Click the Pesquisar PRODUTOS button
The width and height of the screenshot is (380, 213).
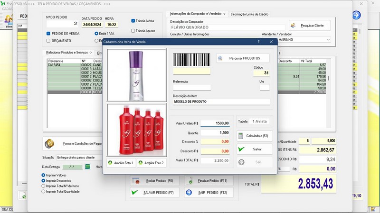[x=243, y=58]
